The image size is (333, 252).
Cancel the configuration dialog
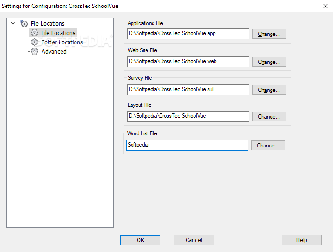click(194, 240)
